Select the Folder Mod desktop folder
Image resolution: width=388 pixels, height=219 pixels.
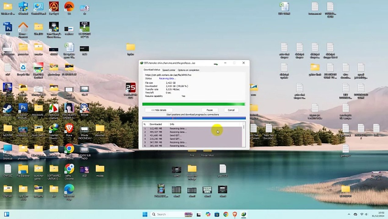point(207,153)
